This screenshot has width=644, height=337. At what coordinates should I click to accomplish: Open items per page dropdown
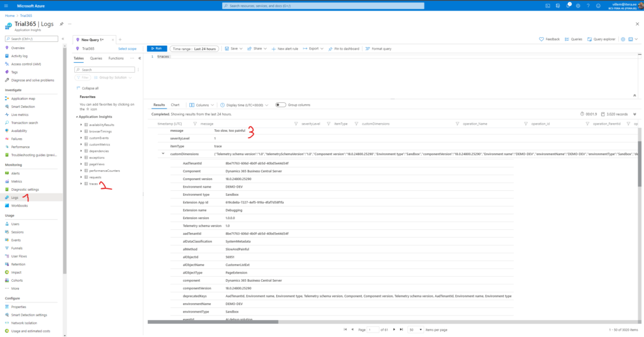point(415,329)
